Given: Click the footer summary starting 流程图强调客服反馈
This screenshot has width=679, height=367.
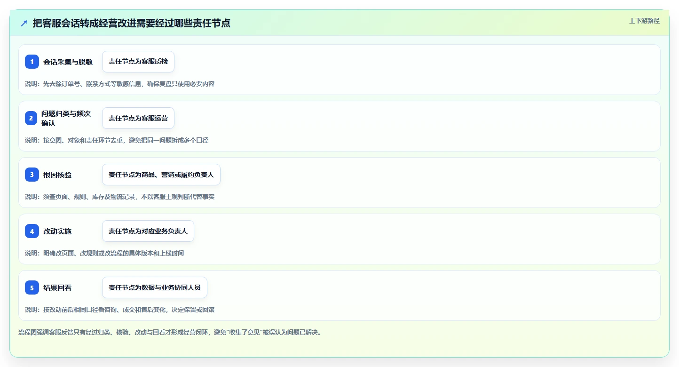Looking at the screenshot, I should [170, 332].
